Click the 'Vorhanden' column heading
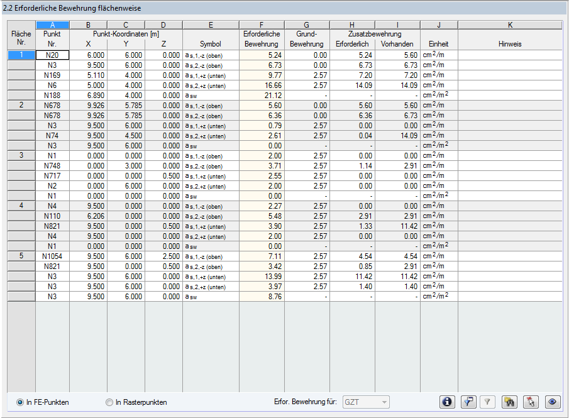 pos(397,44)
